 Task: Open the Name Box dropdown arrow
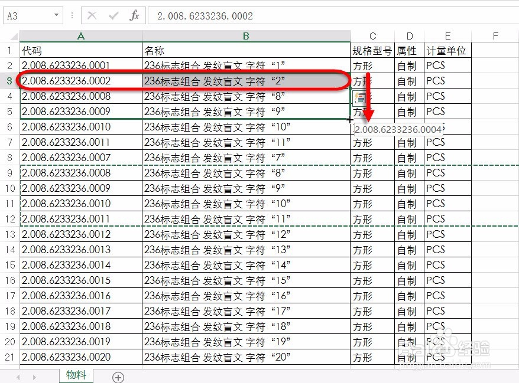pos(56,15)
